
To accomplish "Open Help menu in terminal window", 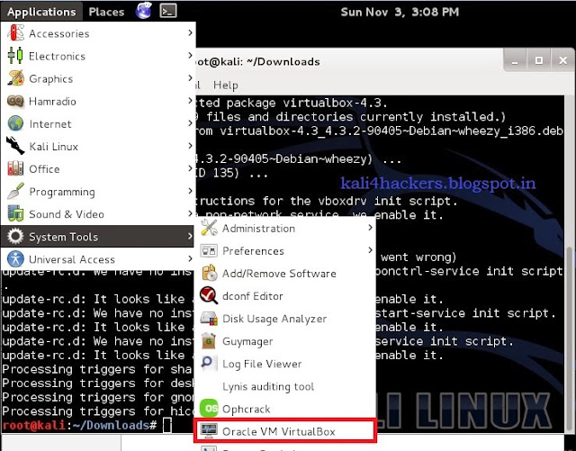I will tap(226, 85).
